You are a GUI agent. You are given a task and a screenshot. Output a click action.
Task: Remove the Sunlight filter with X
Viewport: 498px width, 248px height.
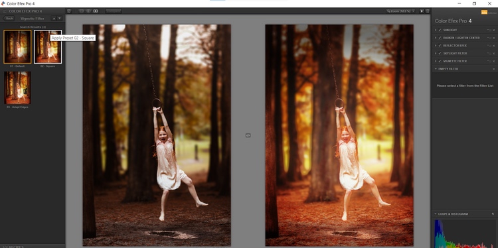(494, 30)
